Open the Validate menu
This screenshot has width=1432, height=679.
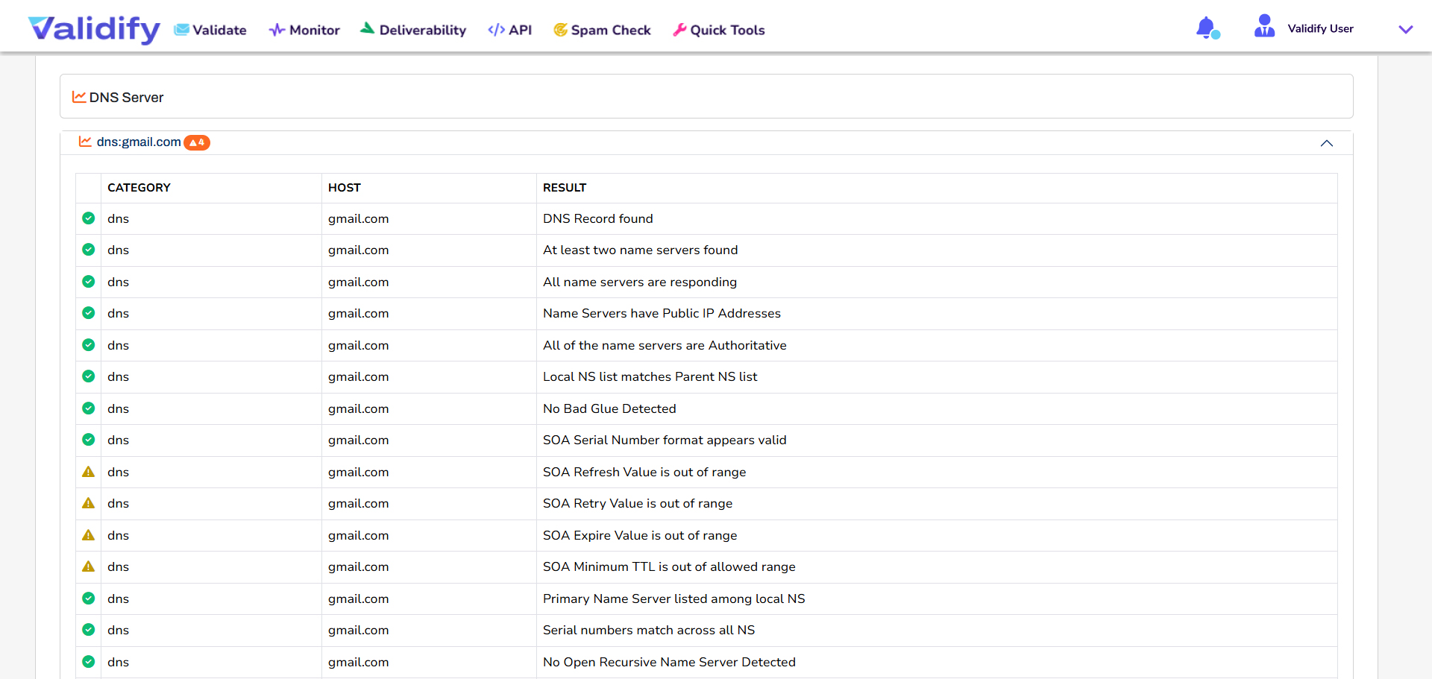coord(210,30)
